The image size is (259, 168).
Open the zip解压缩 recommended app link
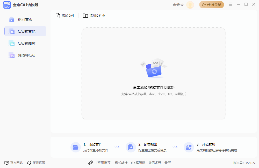tap(138, 163)
